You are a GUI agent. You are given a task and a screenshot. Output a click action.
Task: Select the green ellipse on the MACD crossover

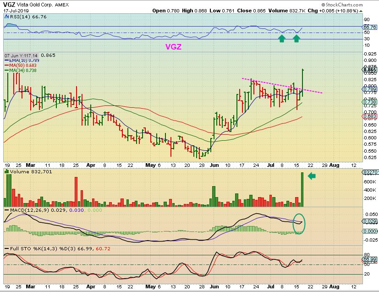pos(298,223)
